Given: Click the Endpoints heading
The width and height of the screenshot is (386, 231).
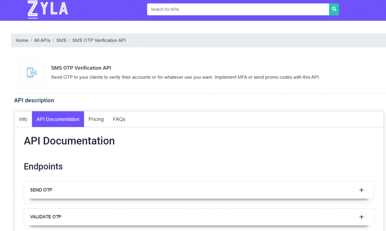Looking at the screenshot, I should coord(43,167).
